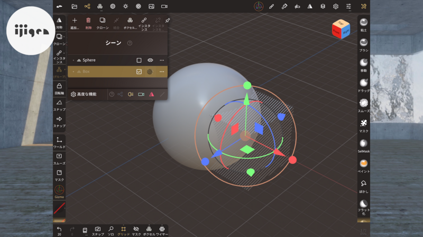The image size is (423, 237).
Task: Open the Camera menu in top bar
Action: (x=164, y=6)
